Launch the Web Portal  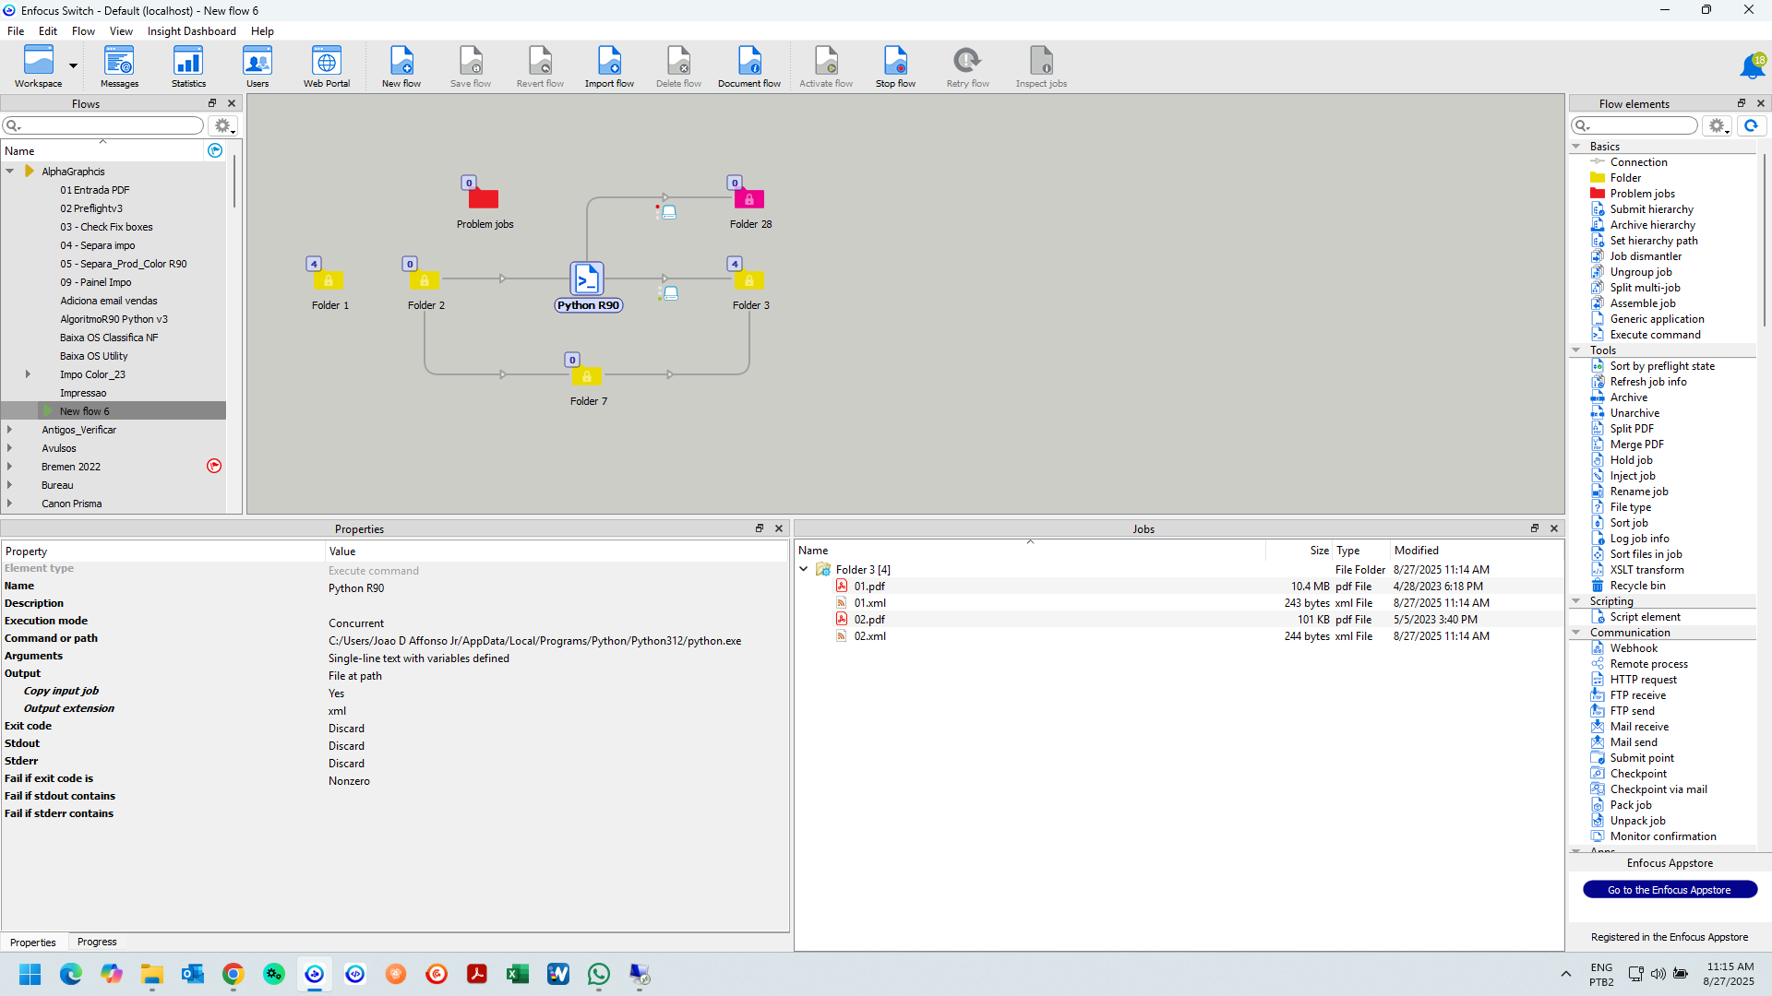click(327, 66)
